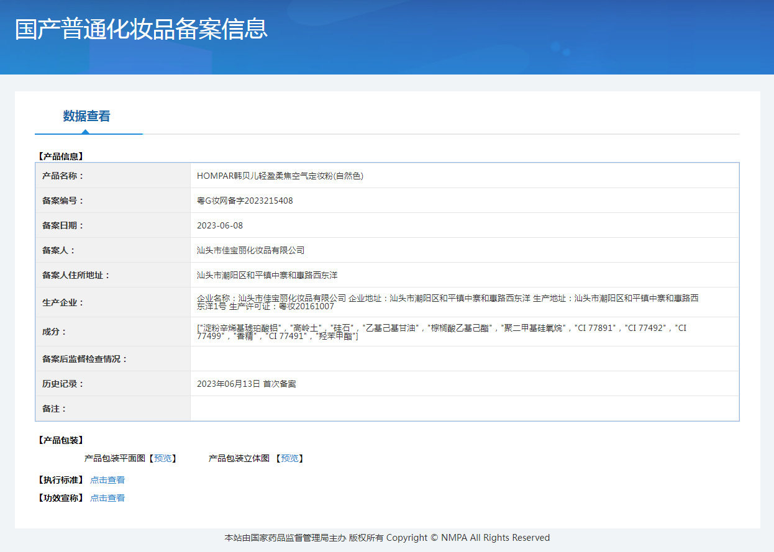Open 点击查看 link for 功效宣称

click(107, 498)
